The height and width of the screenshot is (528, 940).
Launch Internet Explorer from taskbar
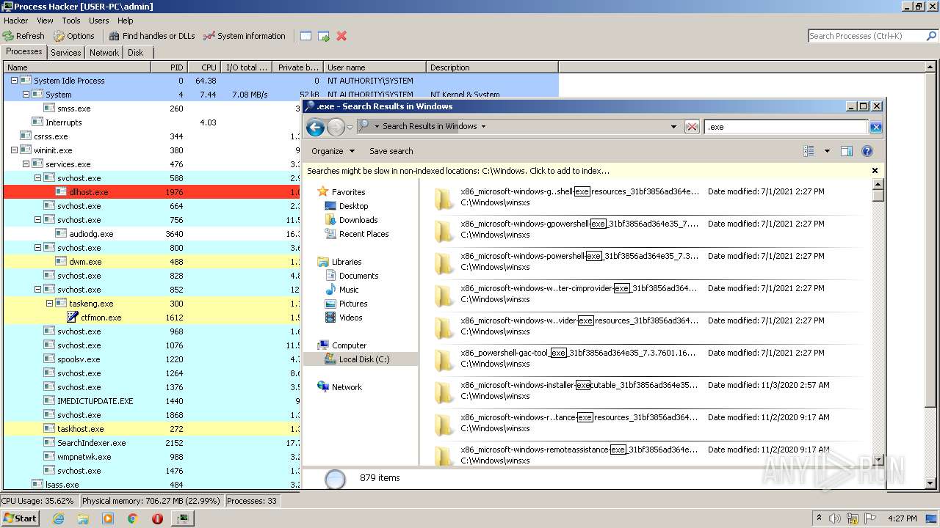pyautogui.click(x=59, y=518)
